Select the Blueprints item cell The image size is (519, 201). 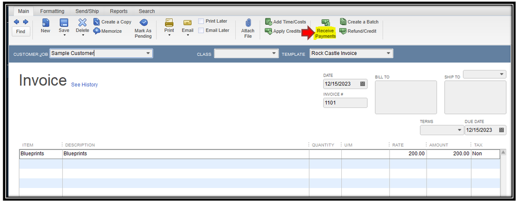pos(41,154)
